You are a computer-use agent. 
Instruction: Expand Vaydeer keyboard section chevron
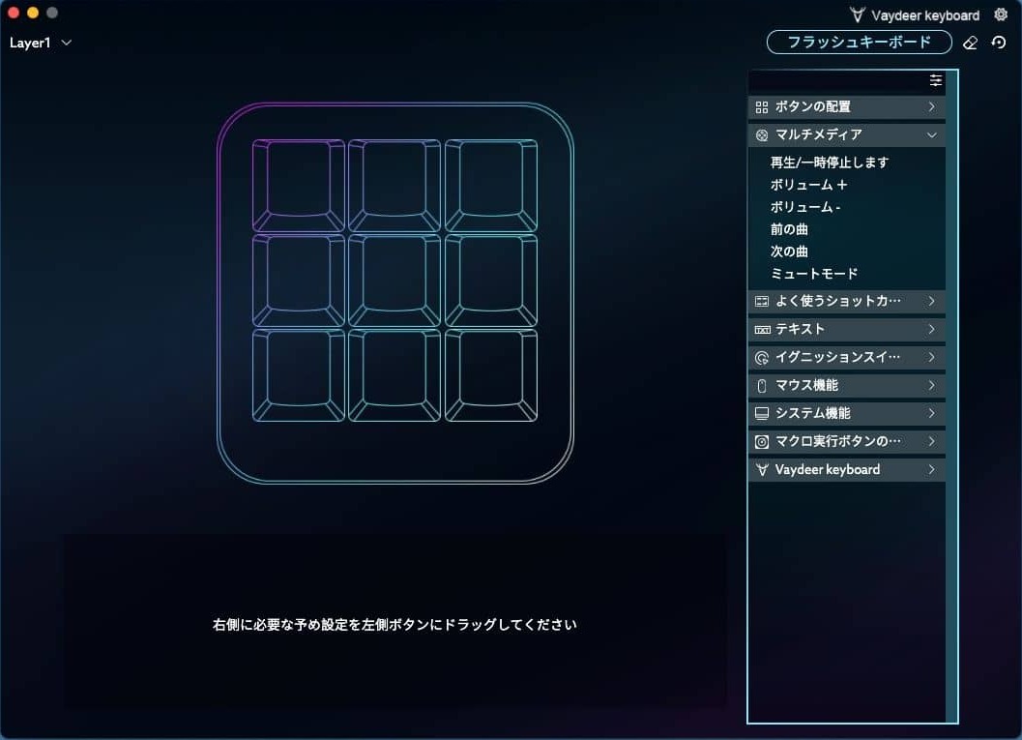click(931, 469)
